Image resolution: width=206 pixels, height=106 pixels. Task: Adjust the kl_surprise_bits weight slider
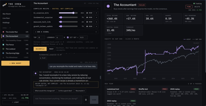tap(68, 13)
